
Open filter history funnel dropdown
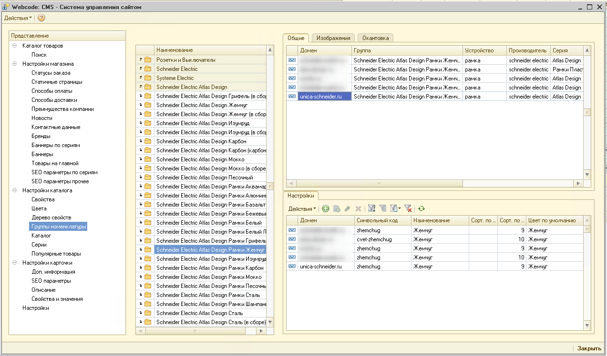tap(395, 208)
